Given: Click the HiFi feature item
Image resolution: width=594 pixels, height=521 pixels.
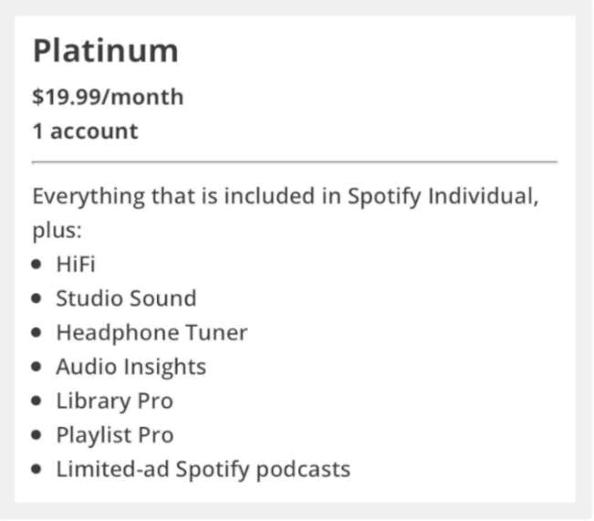Looking at the screenshot, I should 76,264.
